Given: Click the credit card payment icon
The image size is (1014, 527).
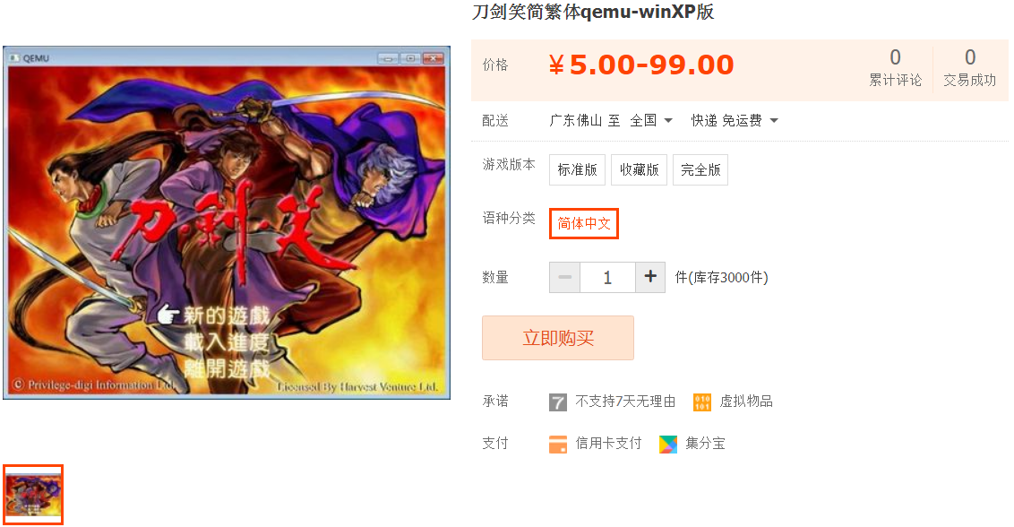Looking at the screenshot, I should (557, 445).
